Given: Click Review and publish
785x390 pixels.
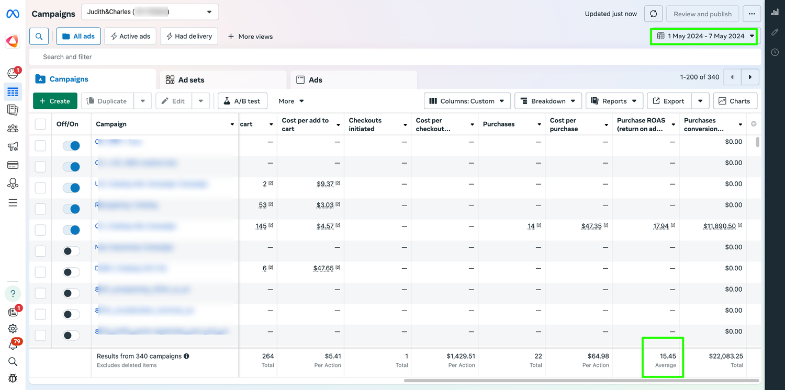Looking at the screenshot, I should (702, 14).
